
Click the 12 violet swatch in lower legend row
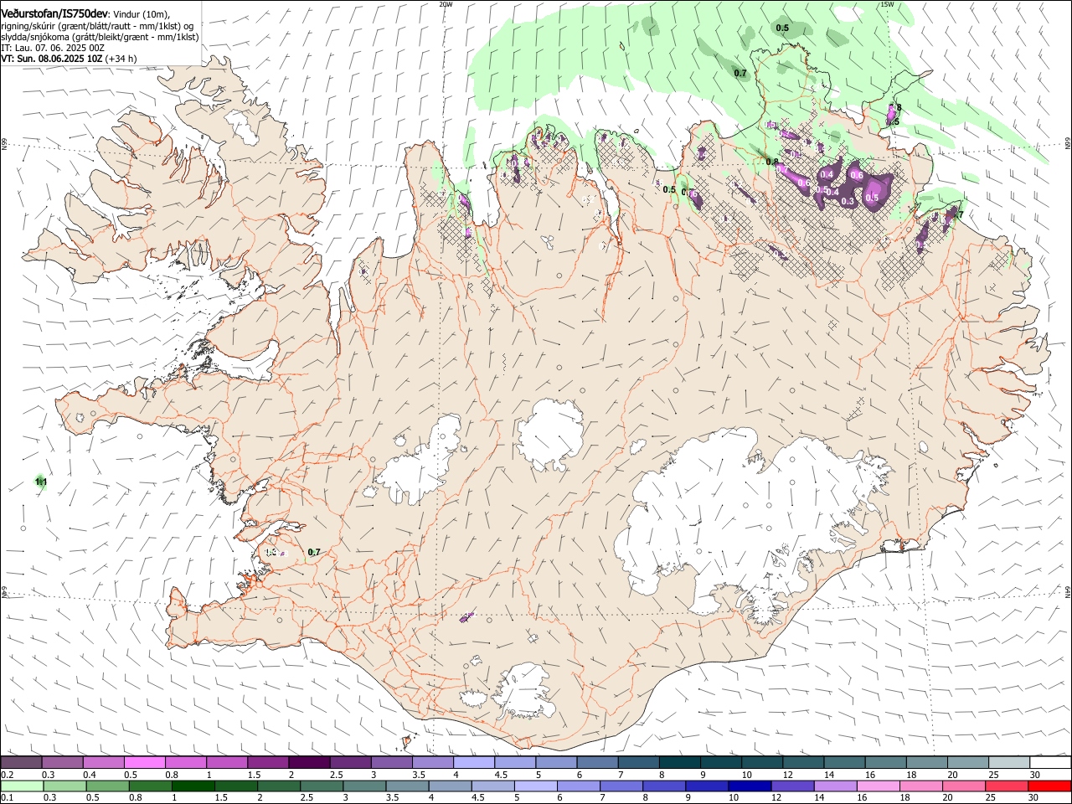point(792,786)
